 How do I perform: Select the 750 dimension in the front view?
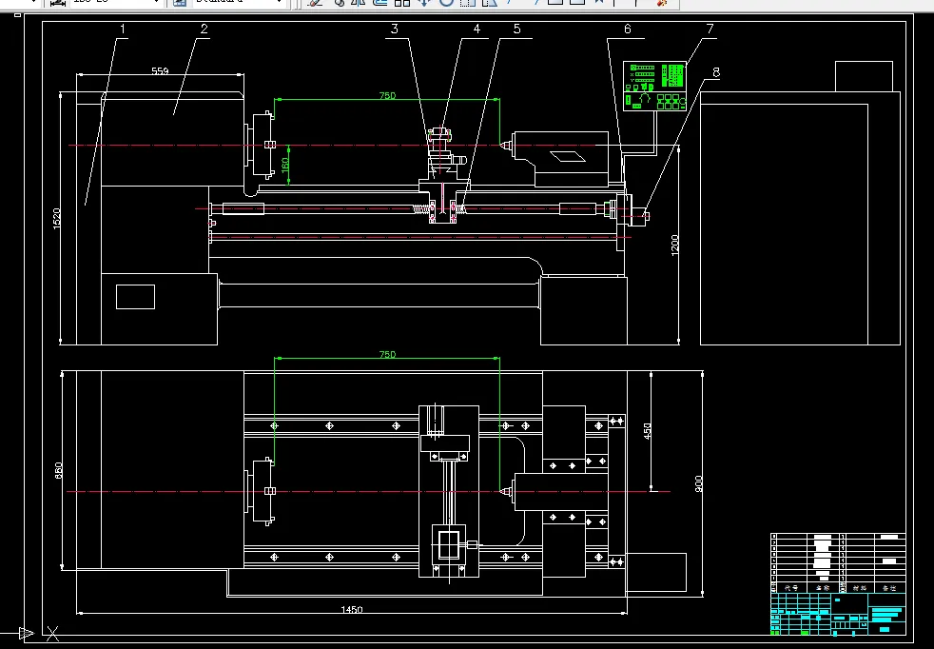[387, 95]
